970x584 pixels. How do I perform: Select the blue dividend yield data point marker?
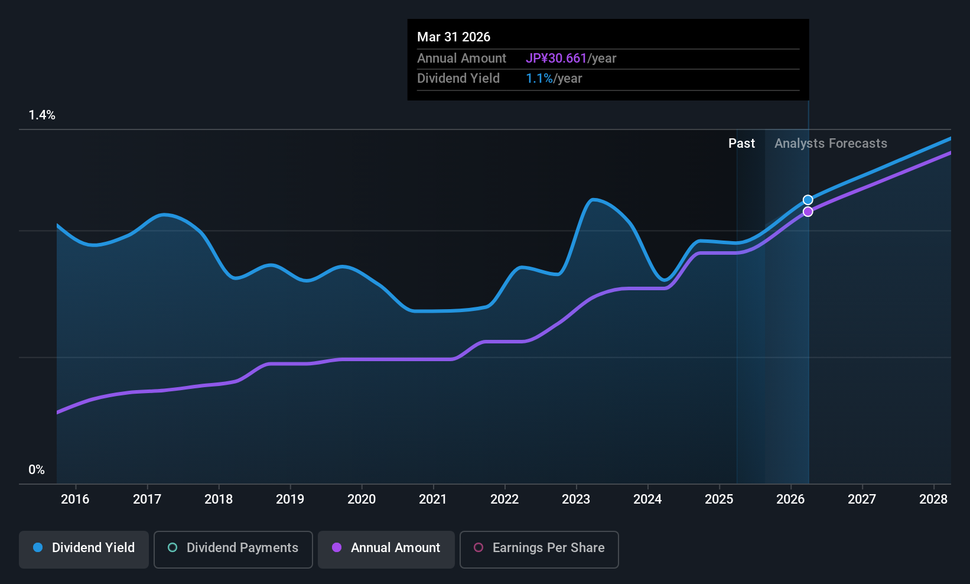click(x=808, y=200)
